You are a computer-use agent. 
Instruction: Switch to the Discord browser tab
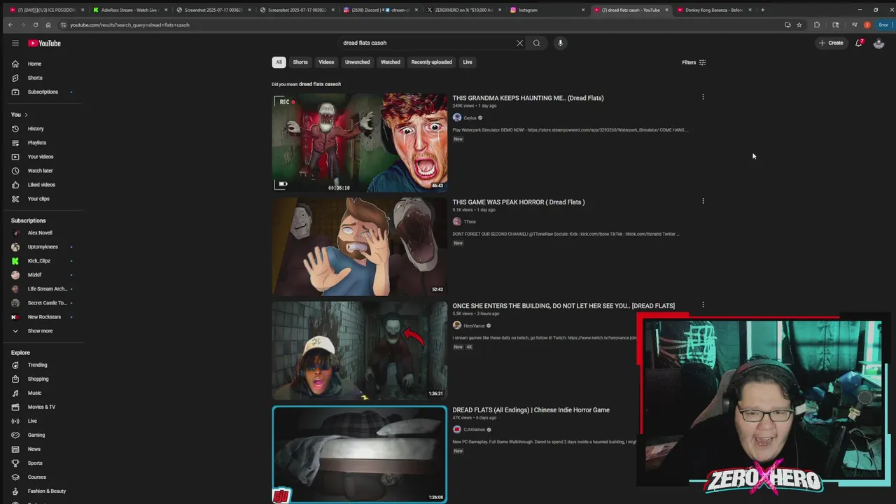[x=381, y=10]
